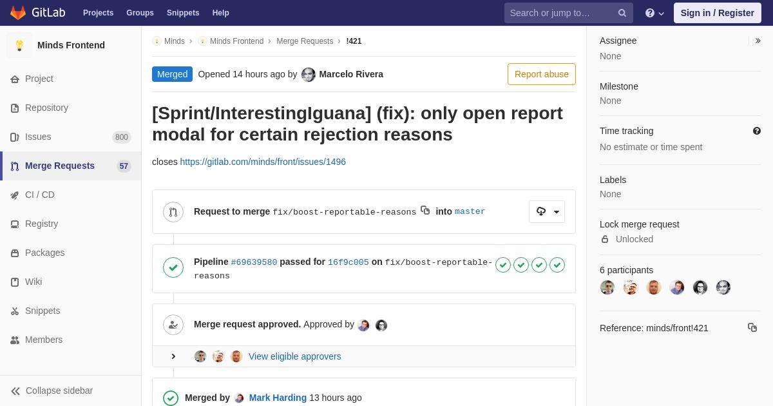Click second approver avatar after Approved by
The width and height of the screenshot is (773, 406).
[x=381, y=325]
